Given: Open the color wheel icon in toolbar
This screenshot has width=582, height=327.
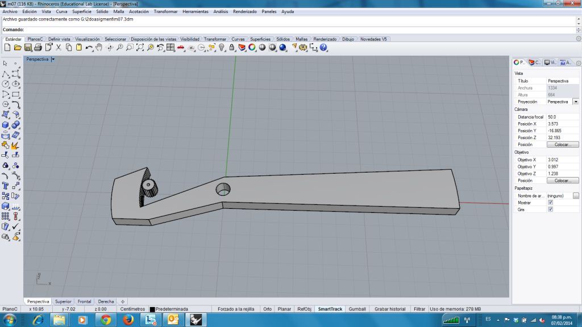Looking at the screenshot, I should pyautogui.click(x=252, y=48).
